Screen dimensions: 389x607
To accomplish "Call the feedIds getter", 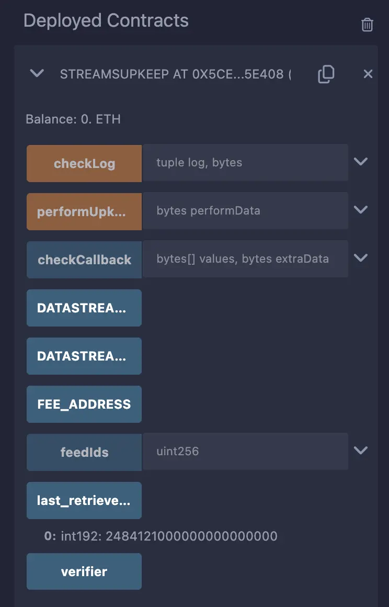I will (84, 451).
